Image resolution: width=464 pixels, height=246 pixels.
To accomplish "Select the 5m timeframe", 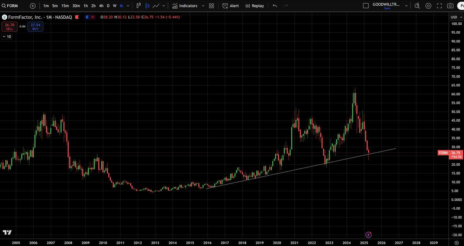I will pos(55,6).
